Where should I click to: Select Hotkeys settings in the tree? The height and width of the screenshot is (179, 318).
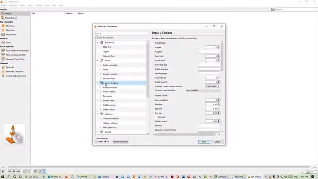coord(110,123)
